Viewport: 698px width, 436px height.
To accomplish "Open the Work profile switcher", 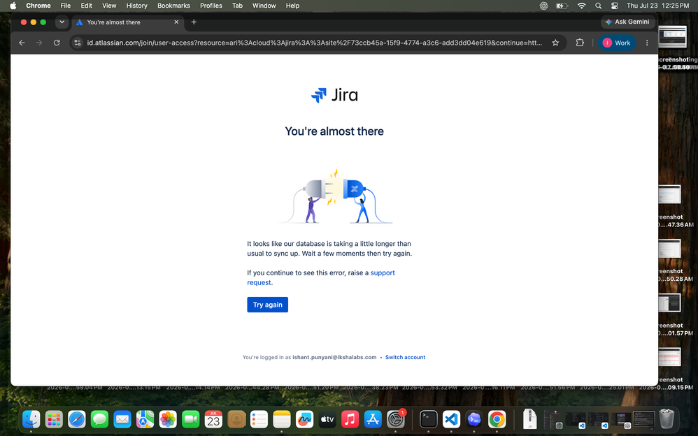I will [617, 43].
